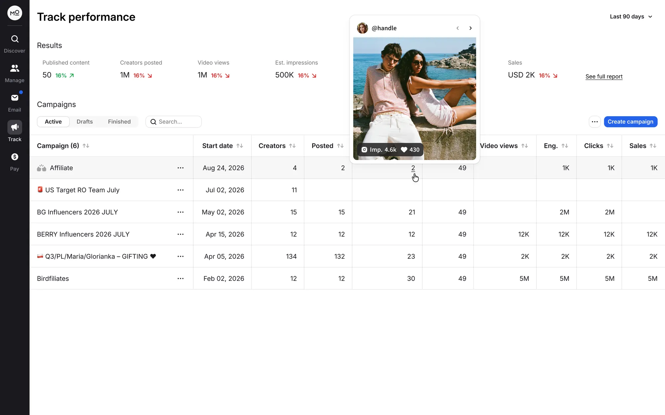Select the Est. impressions 500K metric
This screenshot has width=665, height=415.
296,69
